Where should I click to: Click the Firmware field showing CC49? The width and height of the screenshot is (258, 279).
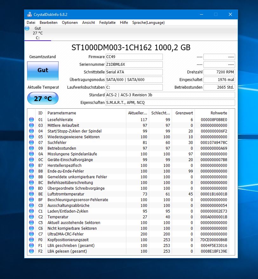[x=134, y=57]
